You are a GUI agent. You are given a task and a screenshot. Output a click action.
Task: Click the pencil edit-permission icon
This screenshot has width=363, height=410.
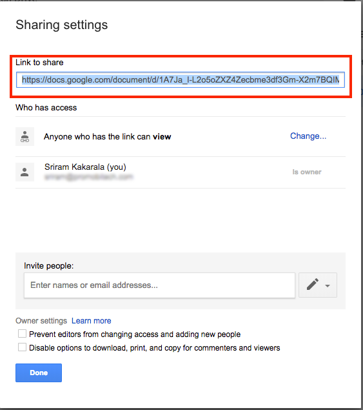click(313, 285)
